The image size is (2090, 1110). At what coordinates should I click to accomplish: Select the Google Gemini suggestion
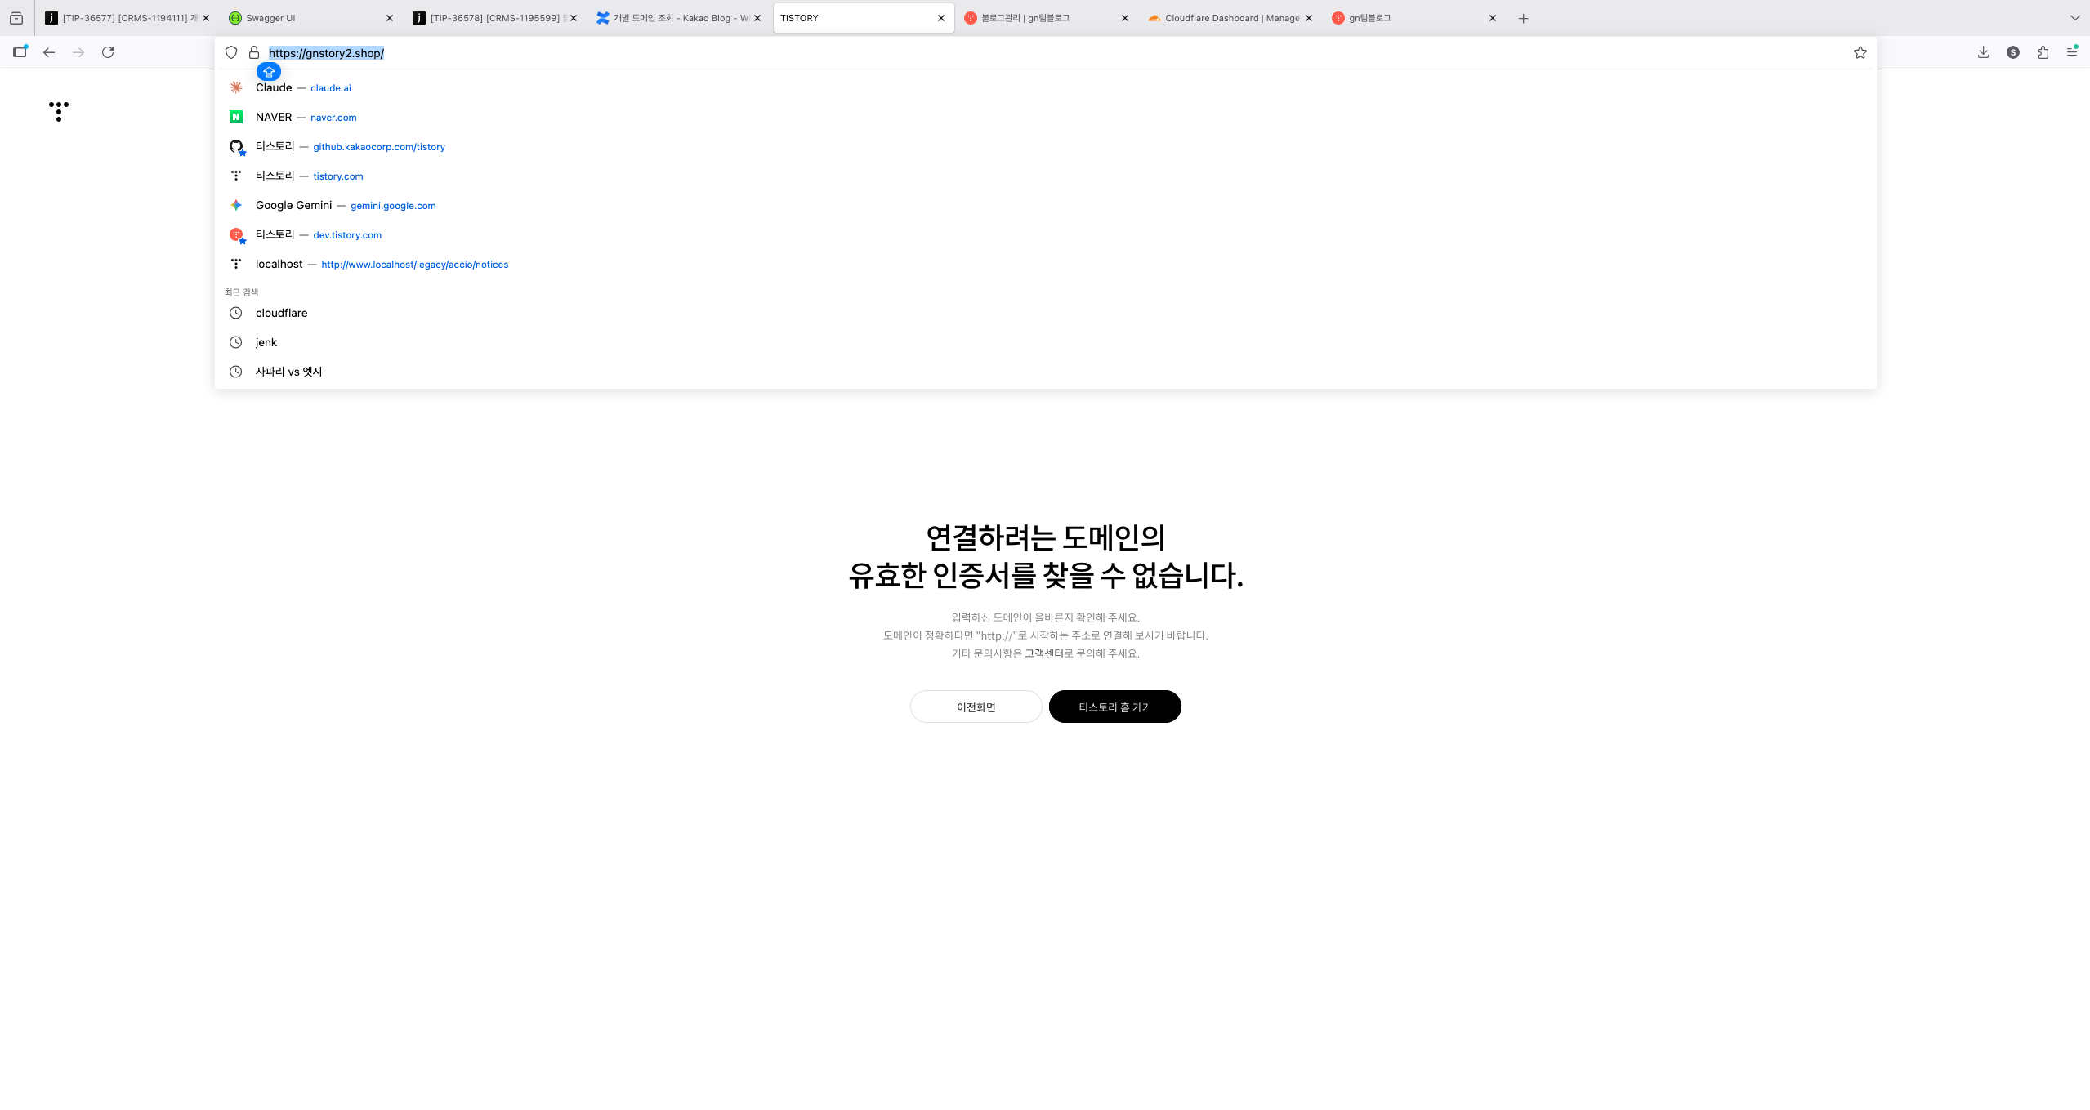pyautogui.click(x=345, y=206)
